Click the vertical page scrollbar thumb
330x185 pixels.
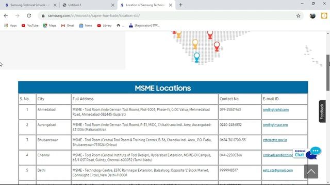coord(328,72)
